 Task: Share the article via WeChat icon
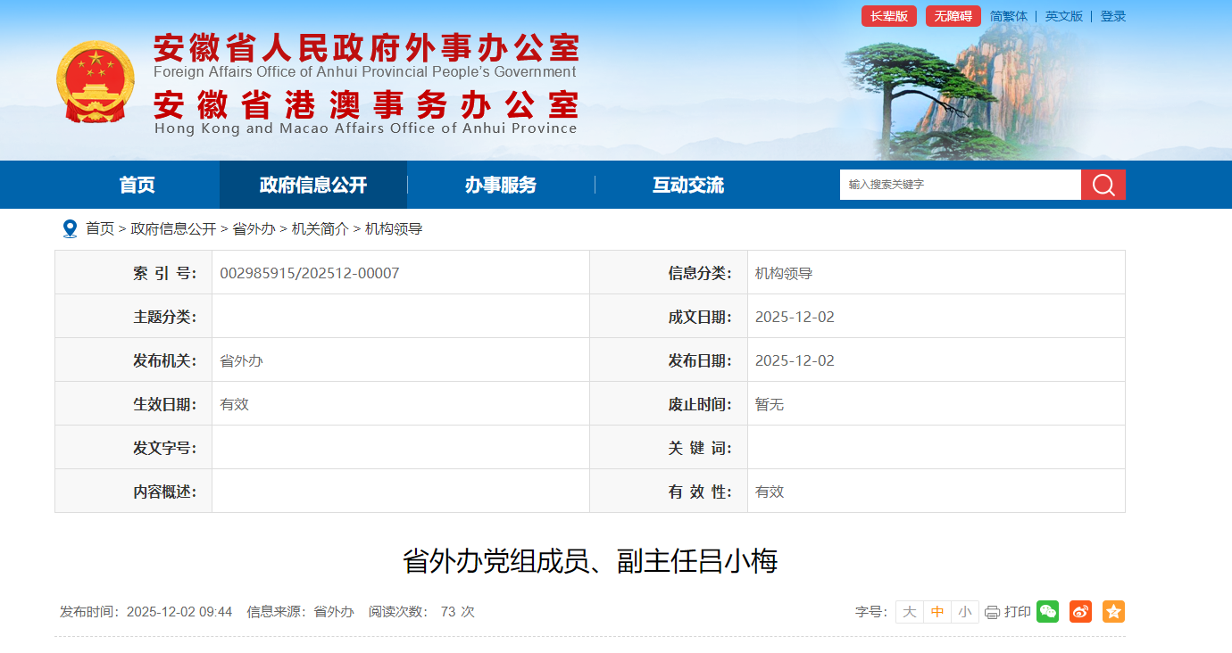1047,611
